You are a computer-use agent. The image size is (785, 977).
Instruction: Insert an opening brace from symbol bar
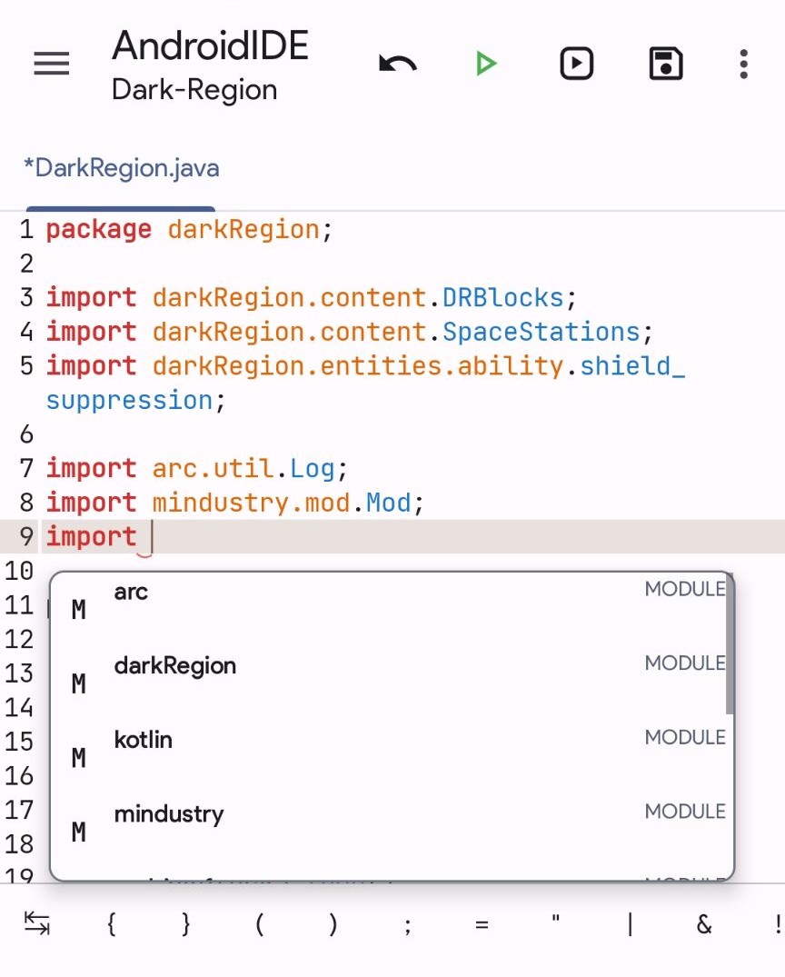tap(111, 923)
